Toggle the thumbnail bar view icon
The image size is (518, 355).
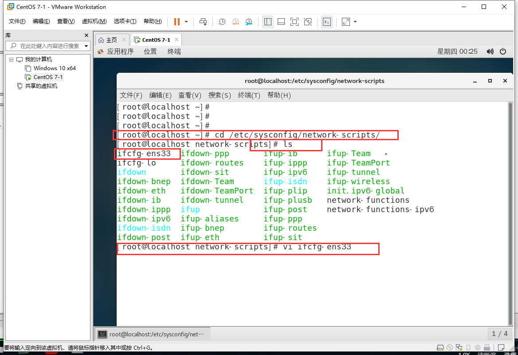[281, 22]
